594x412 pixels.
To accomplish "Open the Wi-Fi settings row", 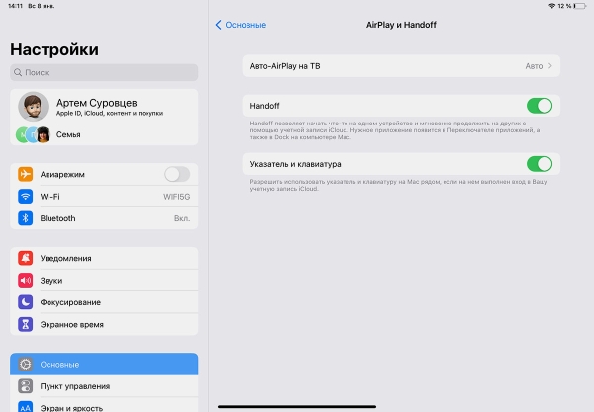I will [104, 197].
